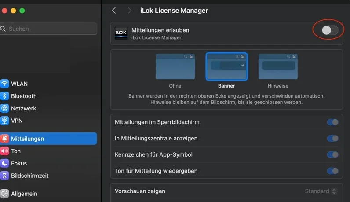
Task: Click the forward chevron button
Action: click(129, 10)
